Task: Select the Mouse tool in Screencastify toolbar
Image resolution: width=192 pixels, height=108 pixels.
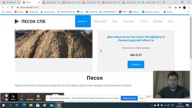Action: (x=13, y=97)
